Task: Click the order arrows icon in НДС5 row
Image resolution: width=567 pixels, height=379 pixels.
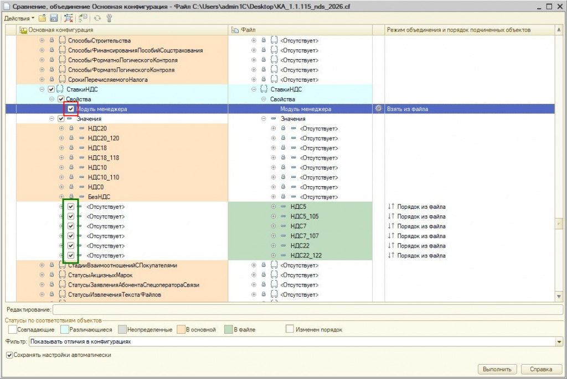Action: tap(391, 207)
